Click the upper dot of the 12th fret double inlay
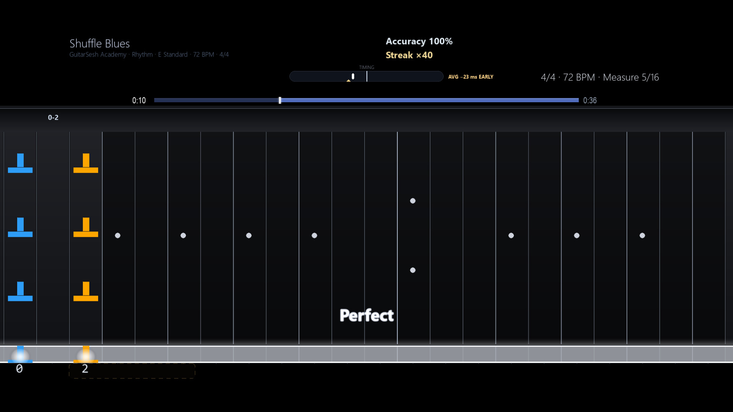This screenshot has width=733, height=412. [x=413, y=201]
